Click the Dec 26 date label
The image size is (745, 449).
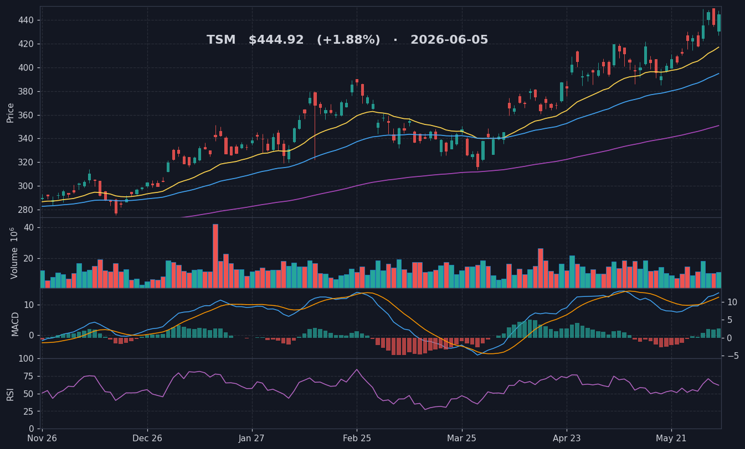pos(147,438)
